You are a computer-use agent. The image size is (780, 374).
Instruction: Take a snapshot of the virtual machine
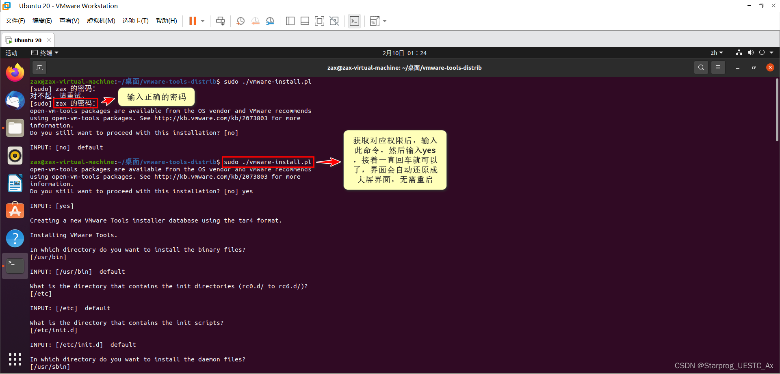tap(240, 21)
